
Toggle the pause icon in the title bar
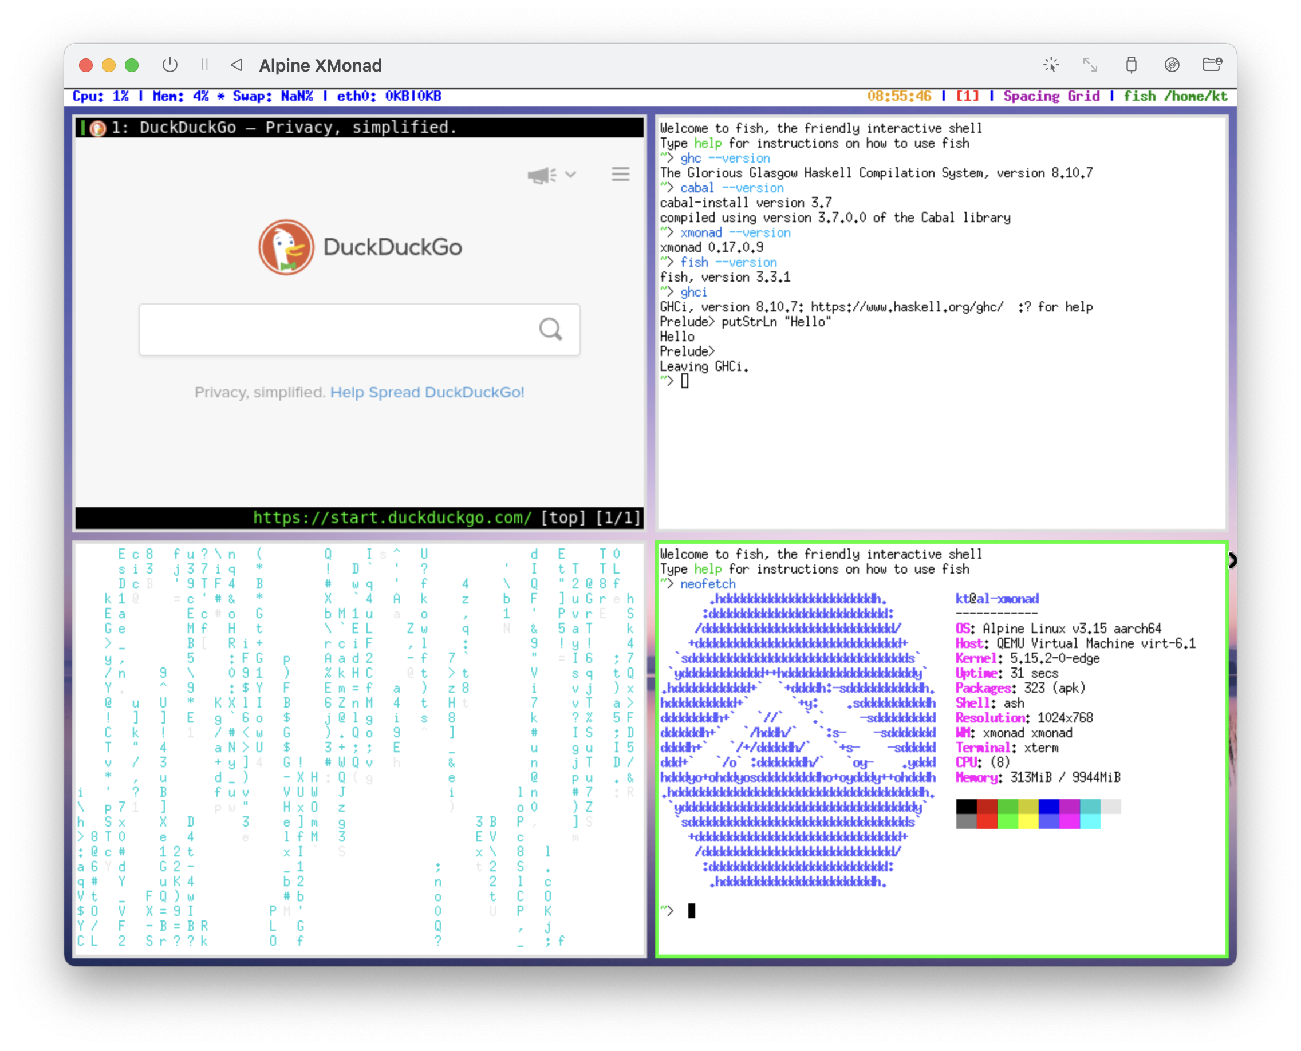(204, 65)
